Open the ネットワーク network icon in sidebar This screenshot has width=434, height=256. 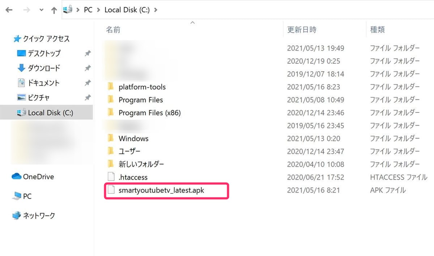coord(17,216)
